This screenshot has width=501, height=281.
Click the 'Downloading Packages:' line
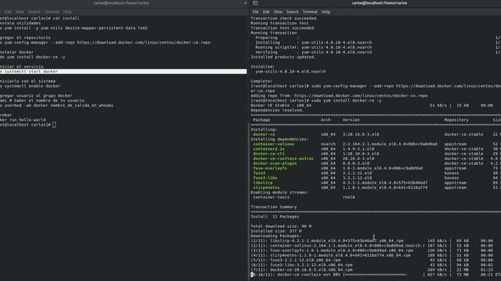click(x=276, y=236)
